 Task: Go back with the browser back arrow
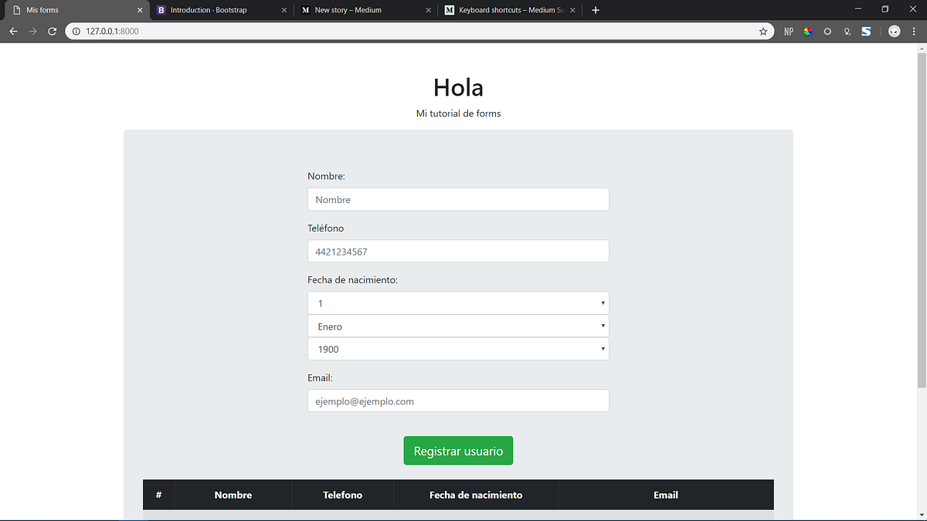click(x=13, y=32)
